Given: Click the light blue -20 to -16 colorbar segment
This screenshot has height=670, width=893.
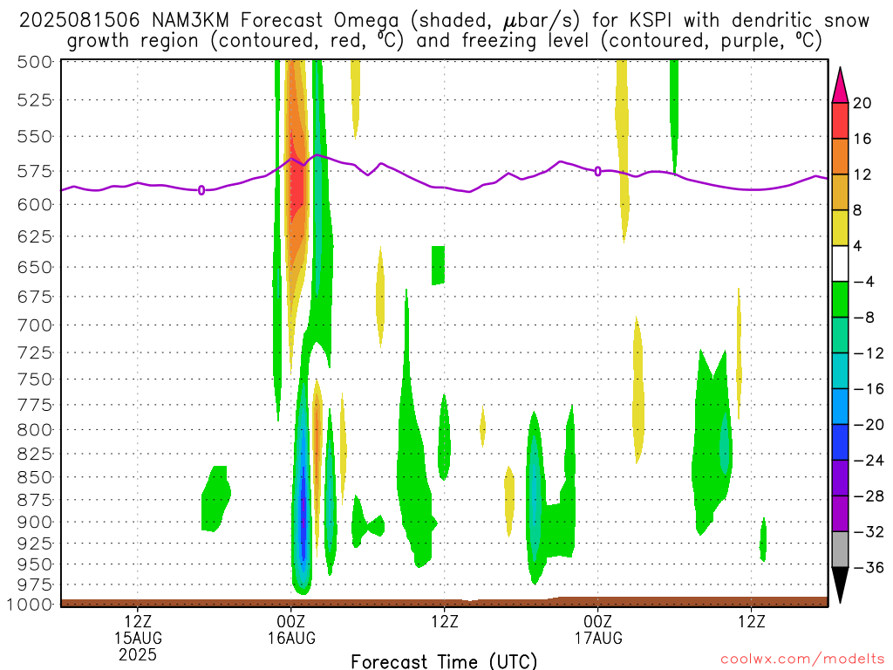Looking at the screenshot, I should click(x=840, y=407).
